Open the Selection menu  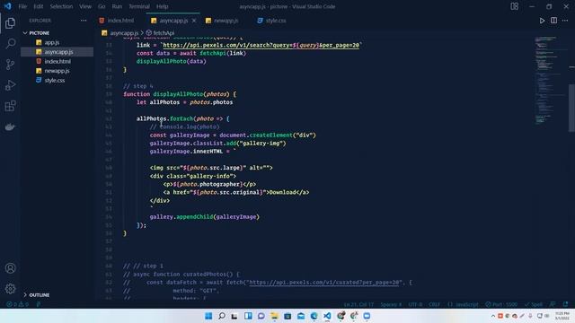(61, 6)
